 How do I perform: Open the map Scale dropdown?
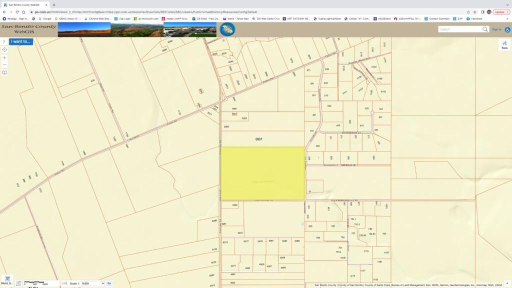[93, 283]
